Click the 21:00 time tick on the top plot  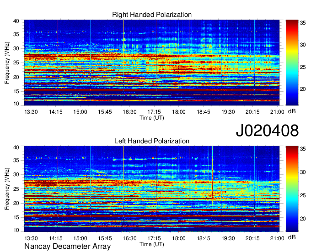tap(277, 112)
